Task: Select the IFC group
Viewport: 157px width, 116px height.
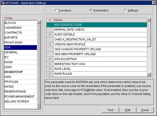Action: pos(21,57)
